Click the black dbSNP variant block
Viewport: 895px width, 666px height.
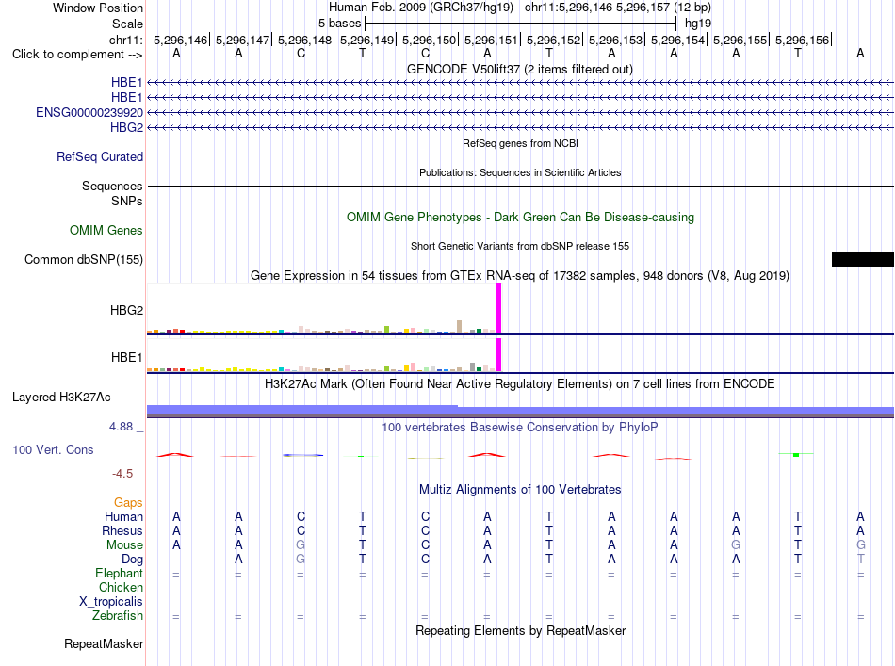[x=862, y=260]
